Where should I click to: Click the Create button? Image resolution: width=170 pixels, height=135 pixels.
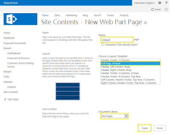(x=144, y=128)
